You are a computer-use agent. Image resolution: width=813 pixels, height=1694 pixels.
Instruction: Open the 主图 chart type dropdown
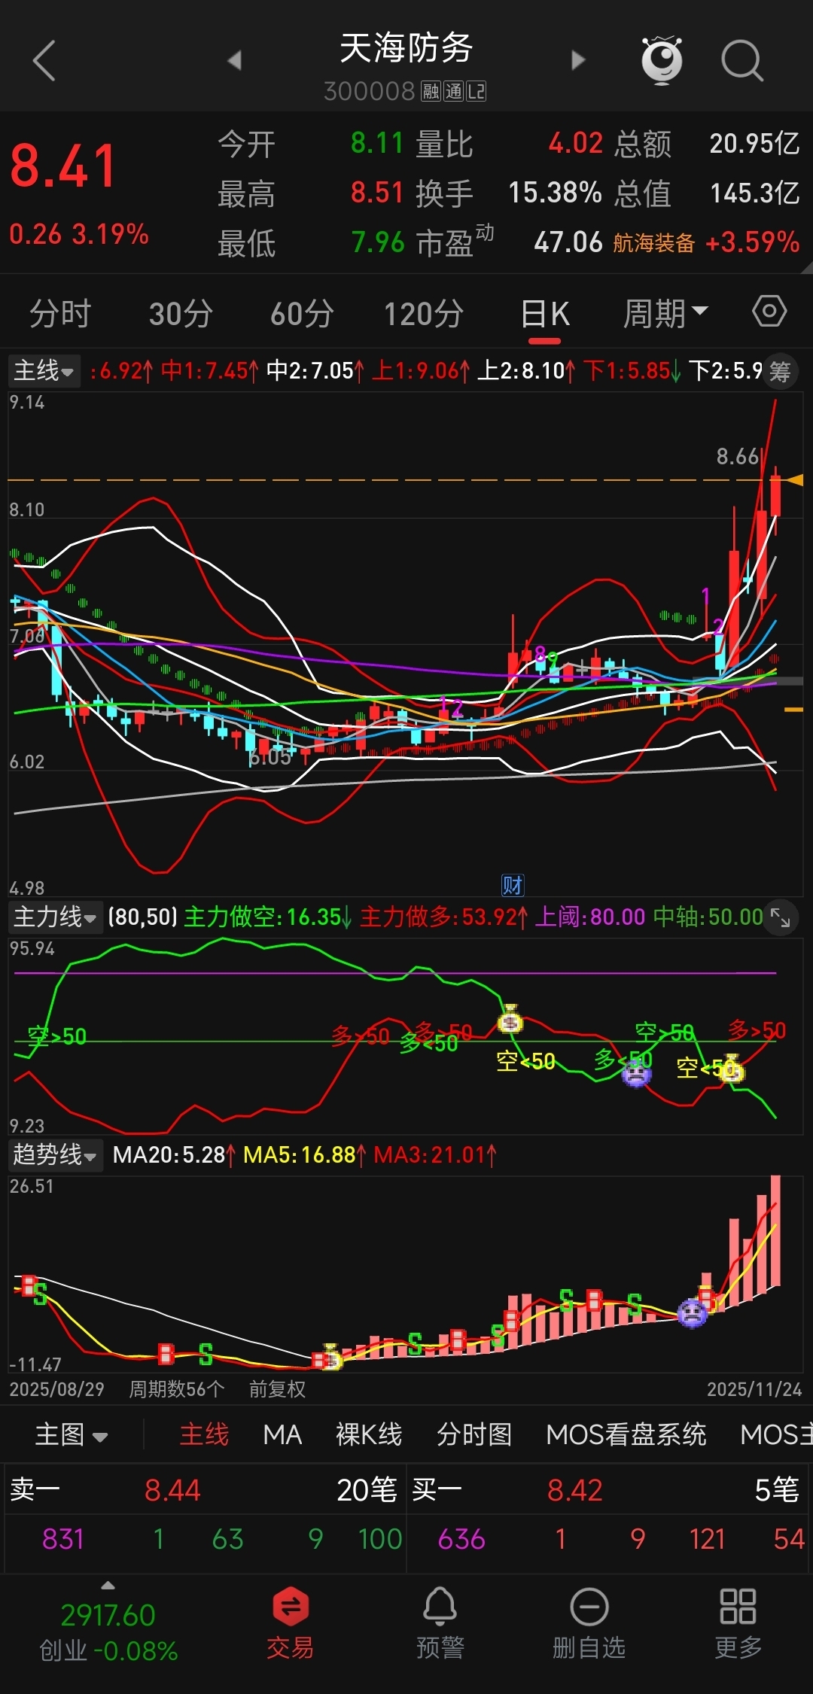click(72, 1434)
